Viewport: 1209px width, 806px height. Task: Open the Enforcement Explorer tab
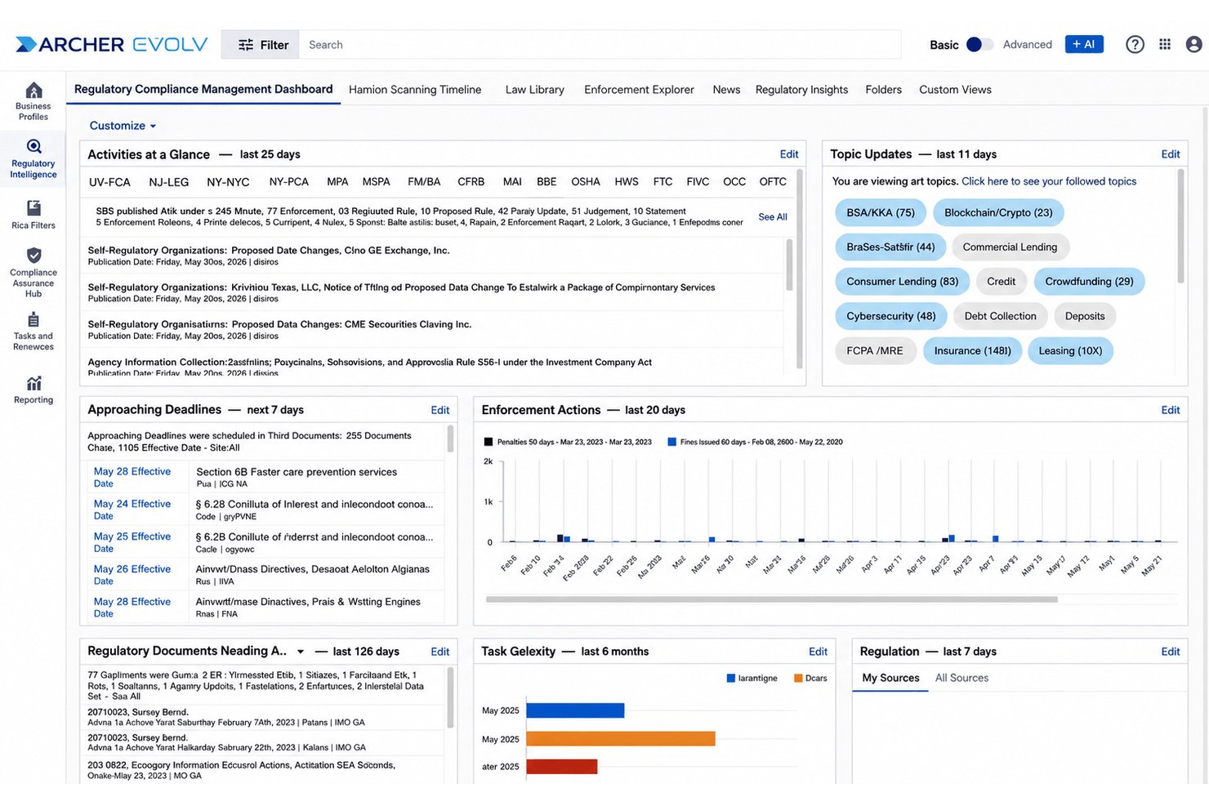pyautogui.click(x=639, y=90)
